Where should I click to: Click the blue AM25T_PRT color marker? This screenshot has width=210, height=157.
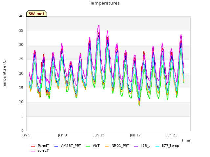[x=56, y=146]
